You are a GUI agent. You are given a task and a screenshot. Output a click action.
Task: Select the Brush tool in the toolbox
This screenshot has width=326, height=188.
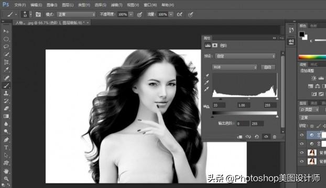tap(6, 85)
